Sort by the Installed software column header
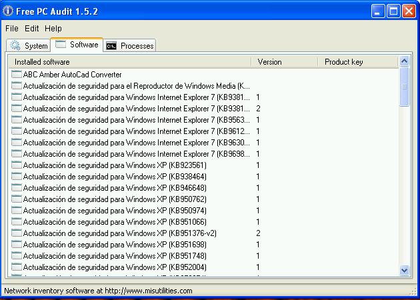Viewport: 420px width, 300px height. click(x=129, y=62)
